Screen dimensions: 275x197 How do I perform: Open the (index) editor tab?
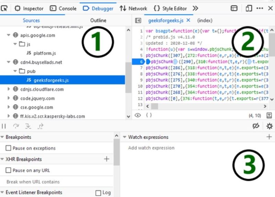tap(205, 21)
